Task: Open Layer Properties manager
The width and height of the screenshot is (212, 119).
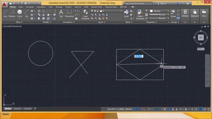Action: click(85, 15)
